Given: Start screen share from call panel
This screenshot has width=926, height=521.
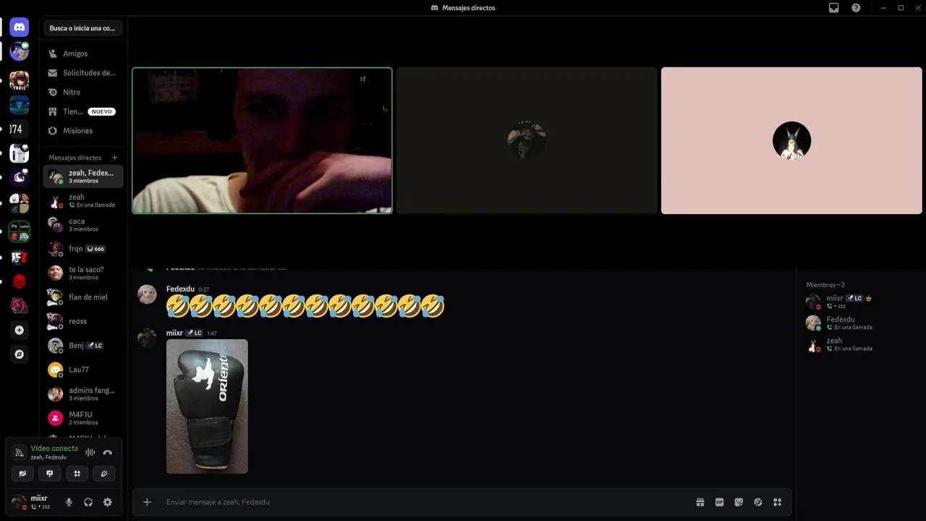Looking at the screenshot, I should (x=50, y=473).
